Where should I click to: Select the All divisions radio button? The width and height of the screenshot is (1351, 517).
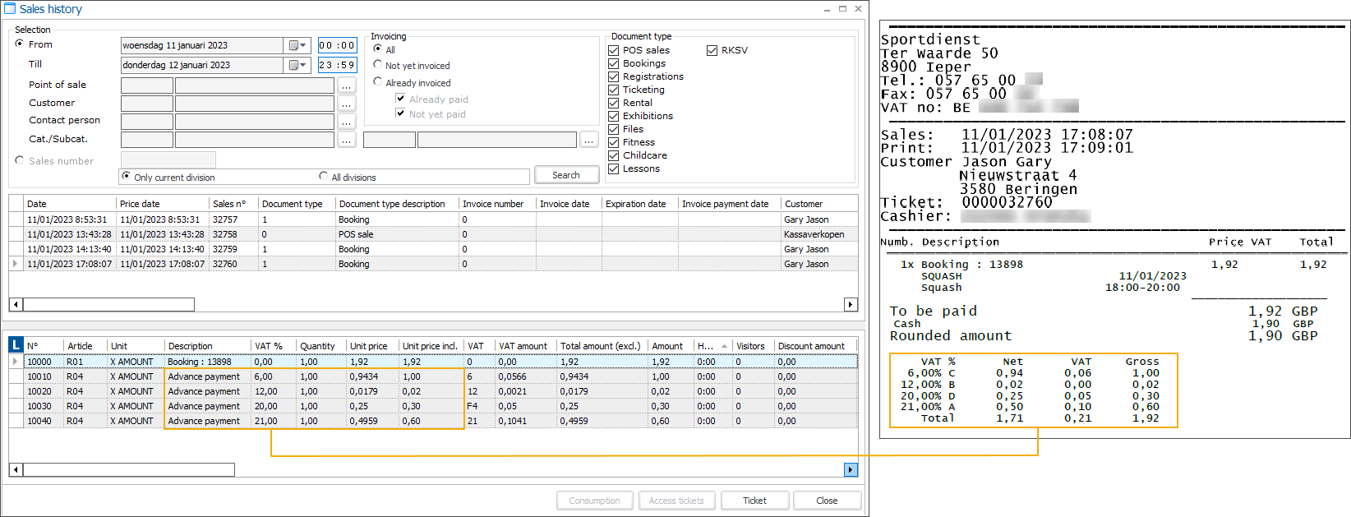coord(324,177)
